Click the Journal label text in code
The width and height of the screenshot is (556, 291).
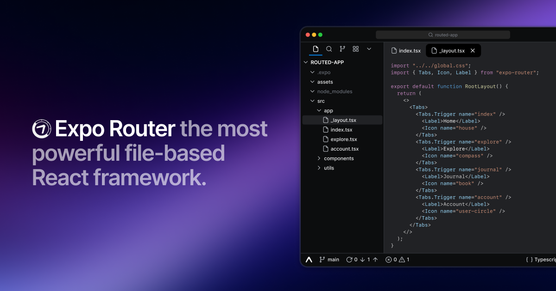point(454,176)
